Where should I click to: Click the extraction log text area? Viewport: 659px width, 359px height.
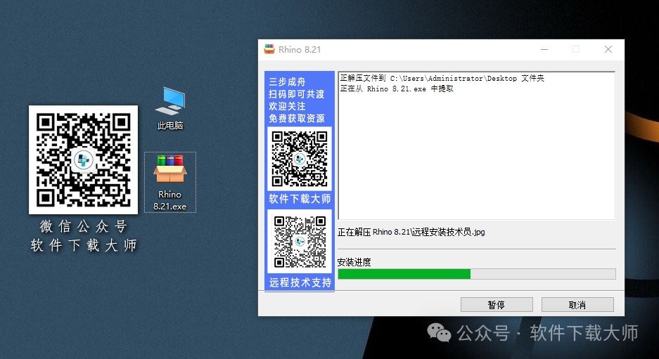coord(477,145)
